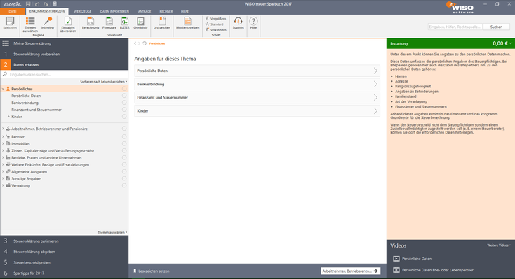This screenshot has width=515, height=279.
Task: Open Themen auswählen in the ribbon
Action: [30, 24]
